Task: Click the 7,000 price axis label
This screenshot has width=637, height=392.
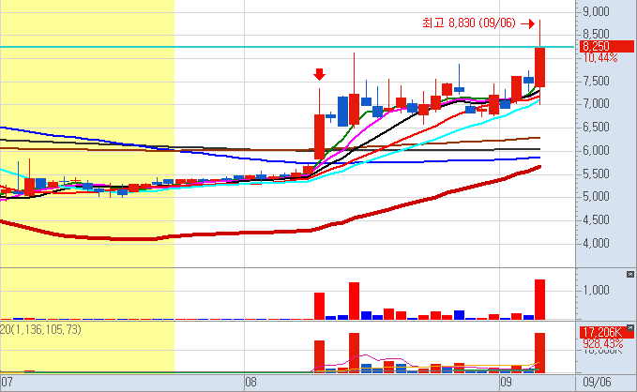Action: (596, 104)
